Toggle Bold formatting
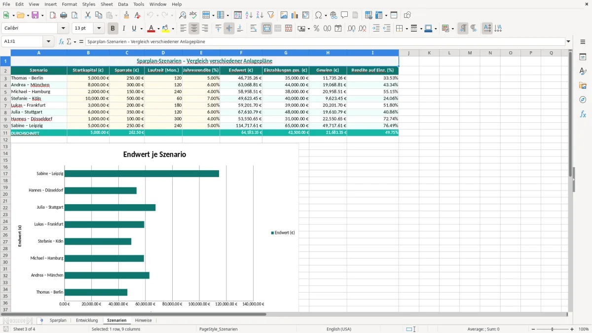Viewport: 592px width, 333px height. (113, 29)
